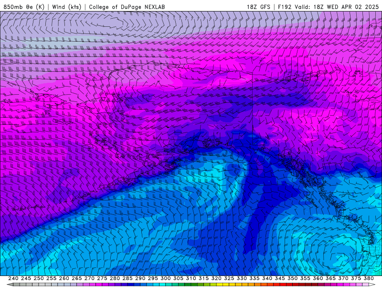Select the 365 value on the color scale
This screenshot has width=382, height=287.
pos(330,278)
